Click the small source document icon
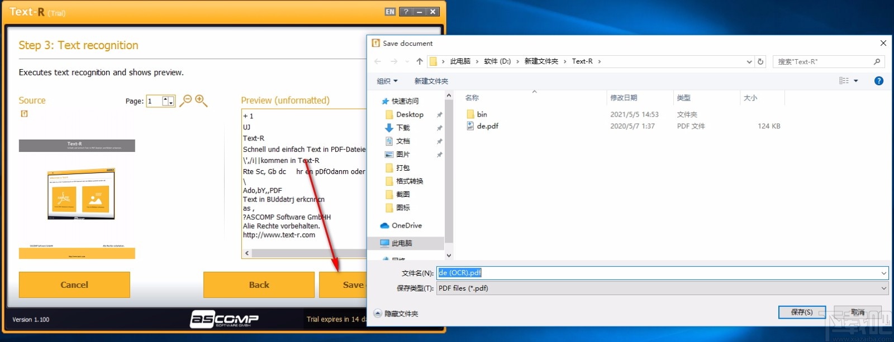This screenshot has width=894, height=342. 24,114
